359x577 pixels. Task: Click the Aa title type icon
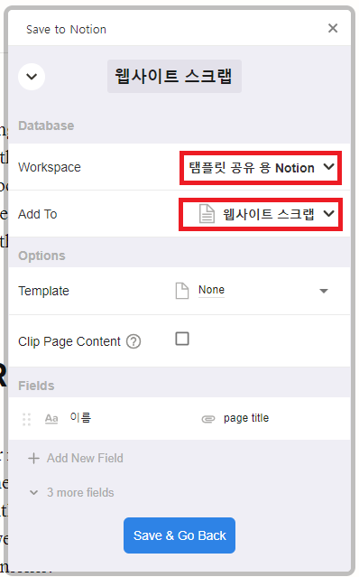click(x=51, y=419)
